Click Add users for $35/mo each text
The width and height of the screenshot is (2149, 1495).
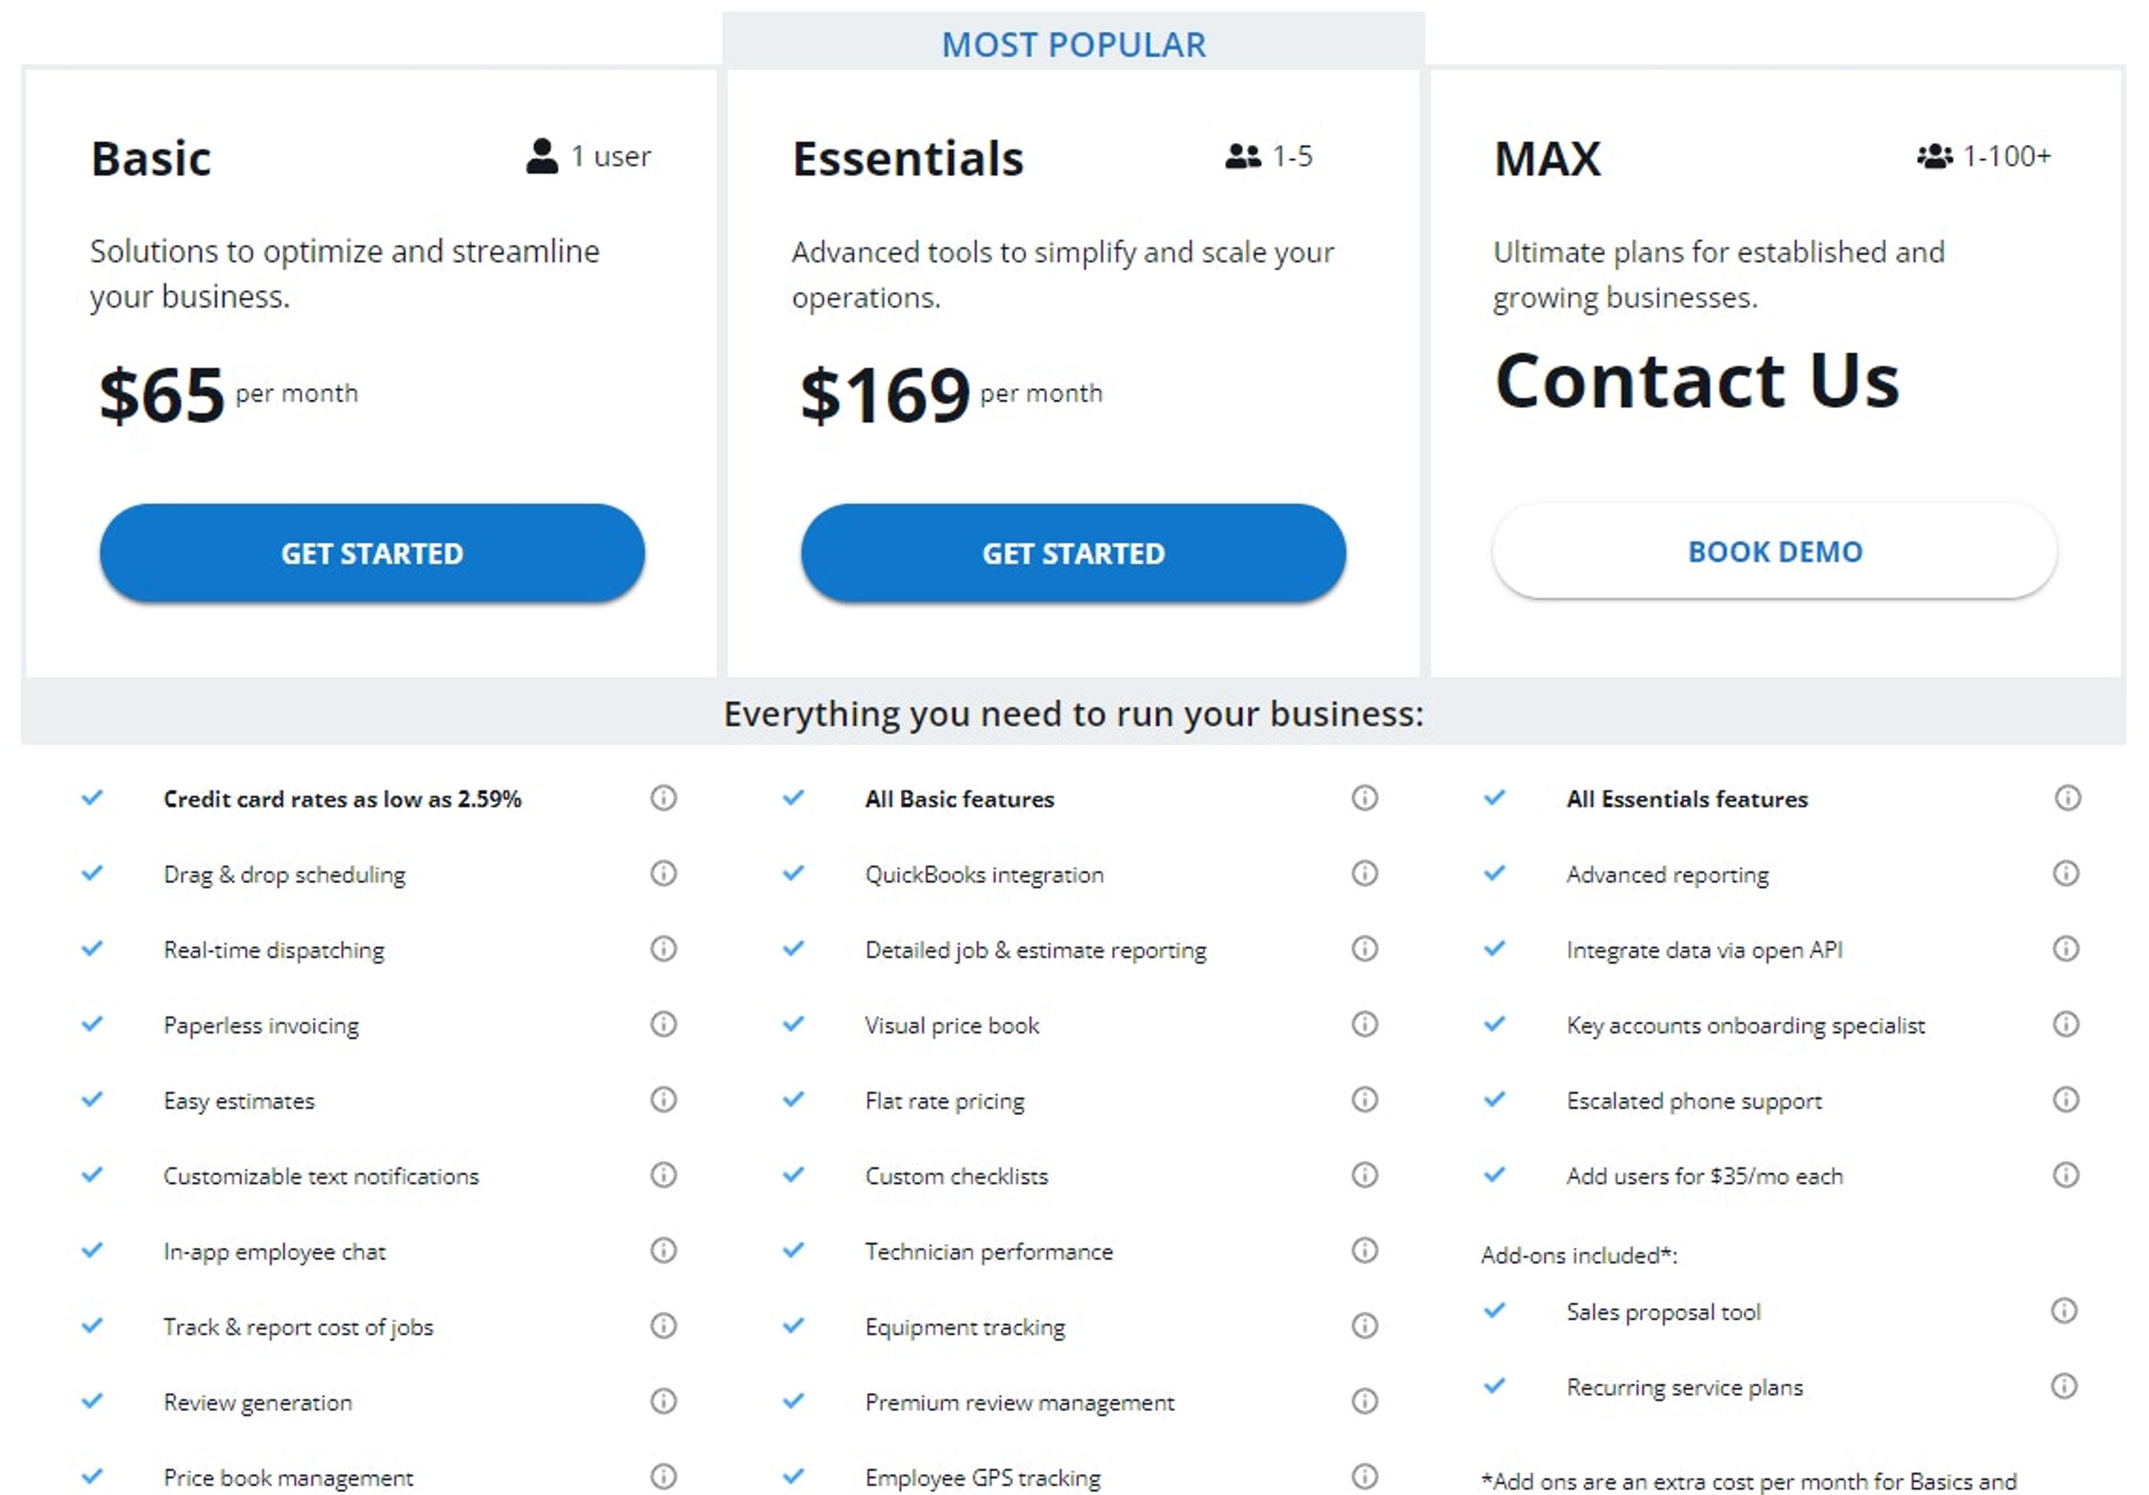1704,1175
